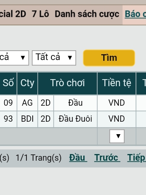
Task: Open the Danh sách cược tab
Action: (87, 14)
